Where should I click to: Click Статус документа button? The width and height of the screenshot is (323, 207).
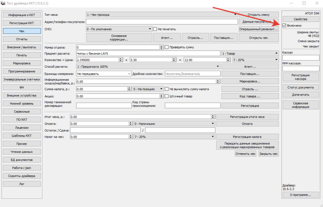pyautogui.click(x=300, y=87)
